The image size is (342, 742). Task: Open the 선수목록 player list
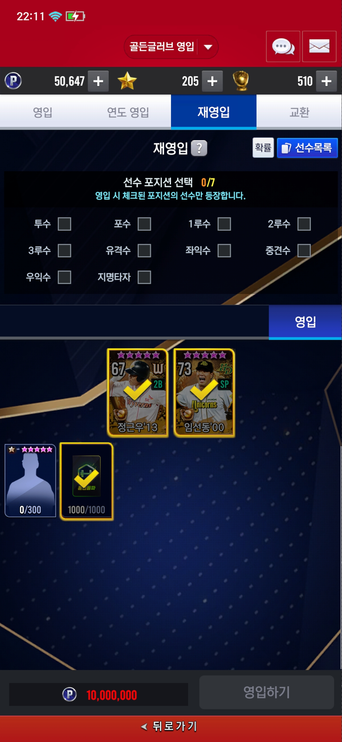(x=307, y=148)
